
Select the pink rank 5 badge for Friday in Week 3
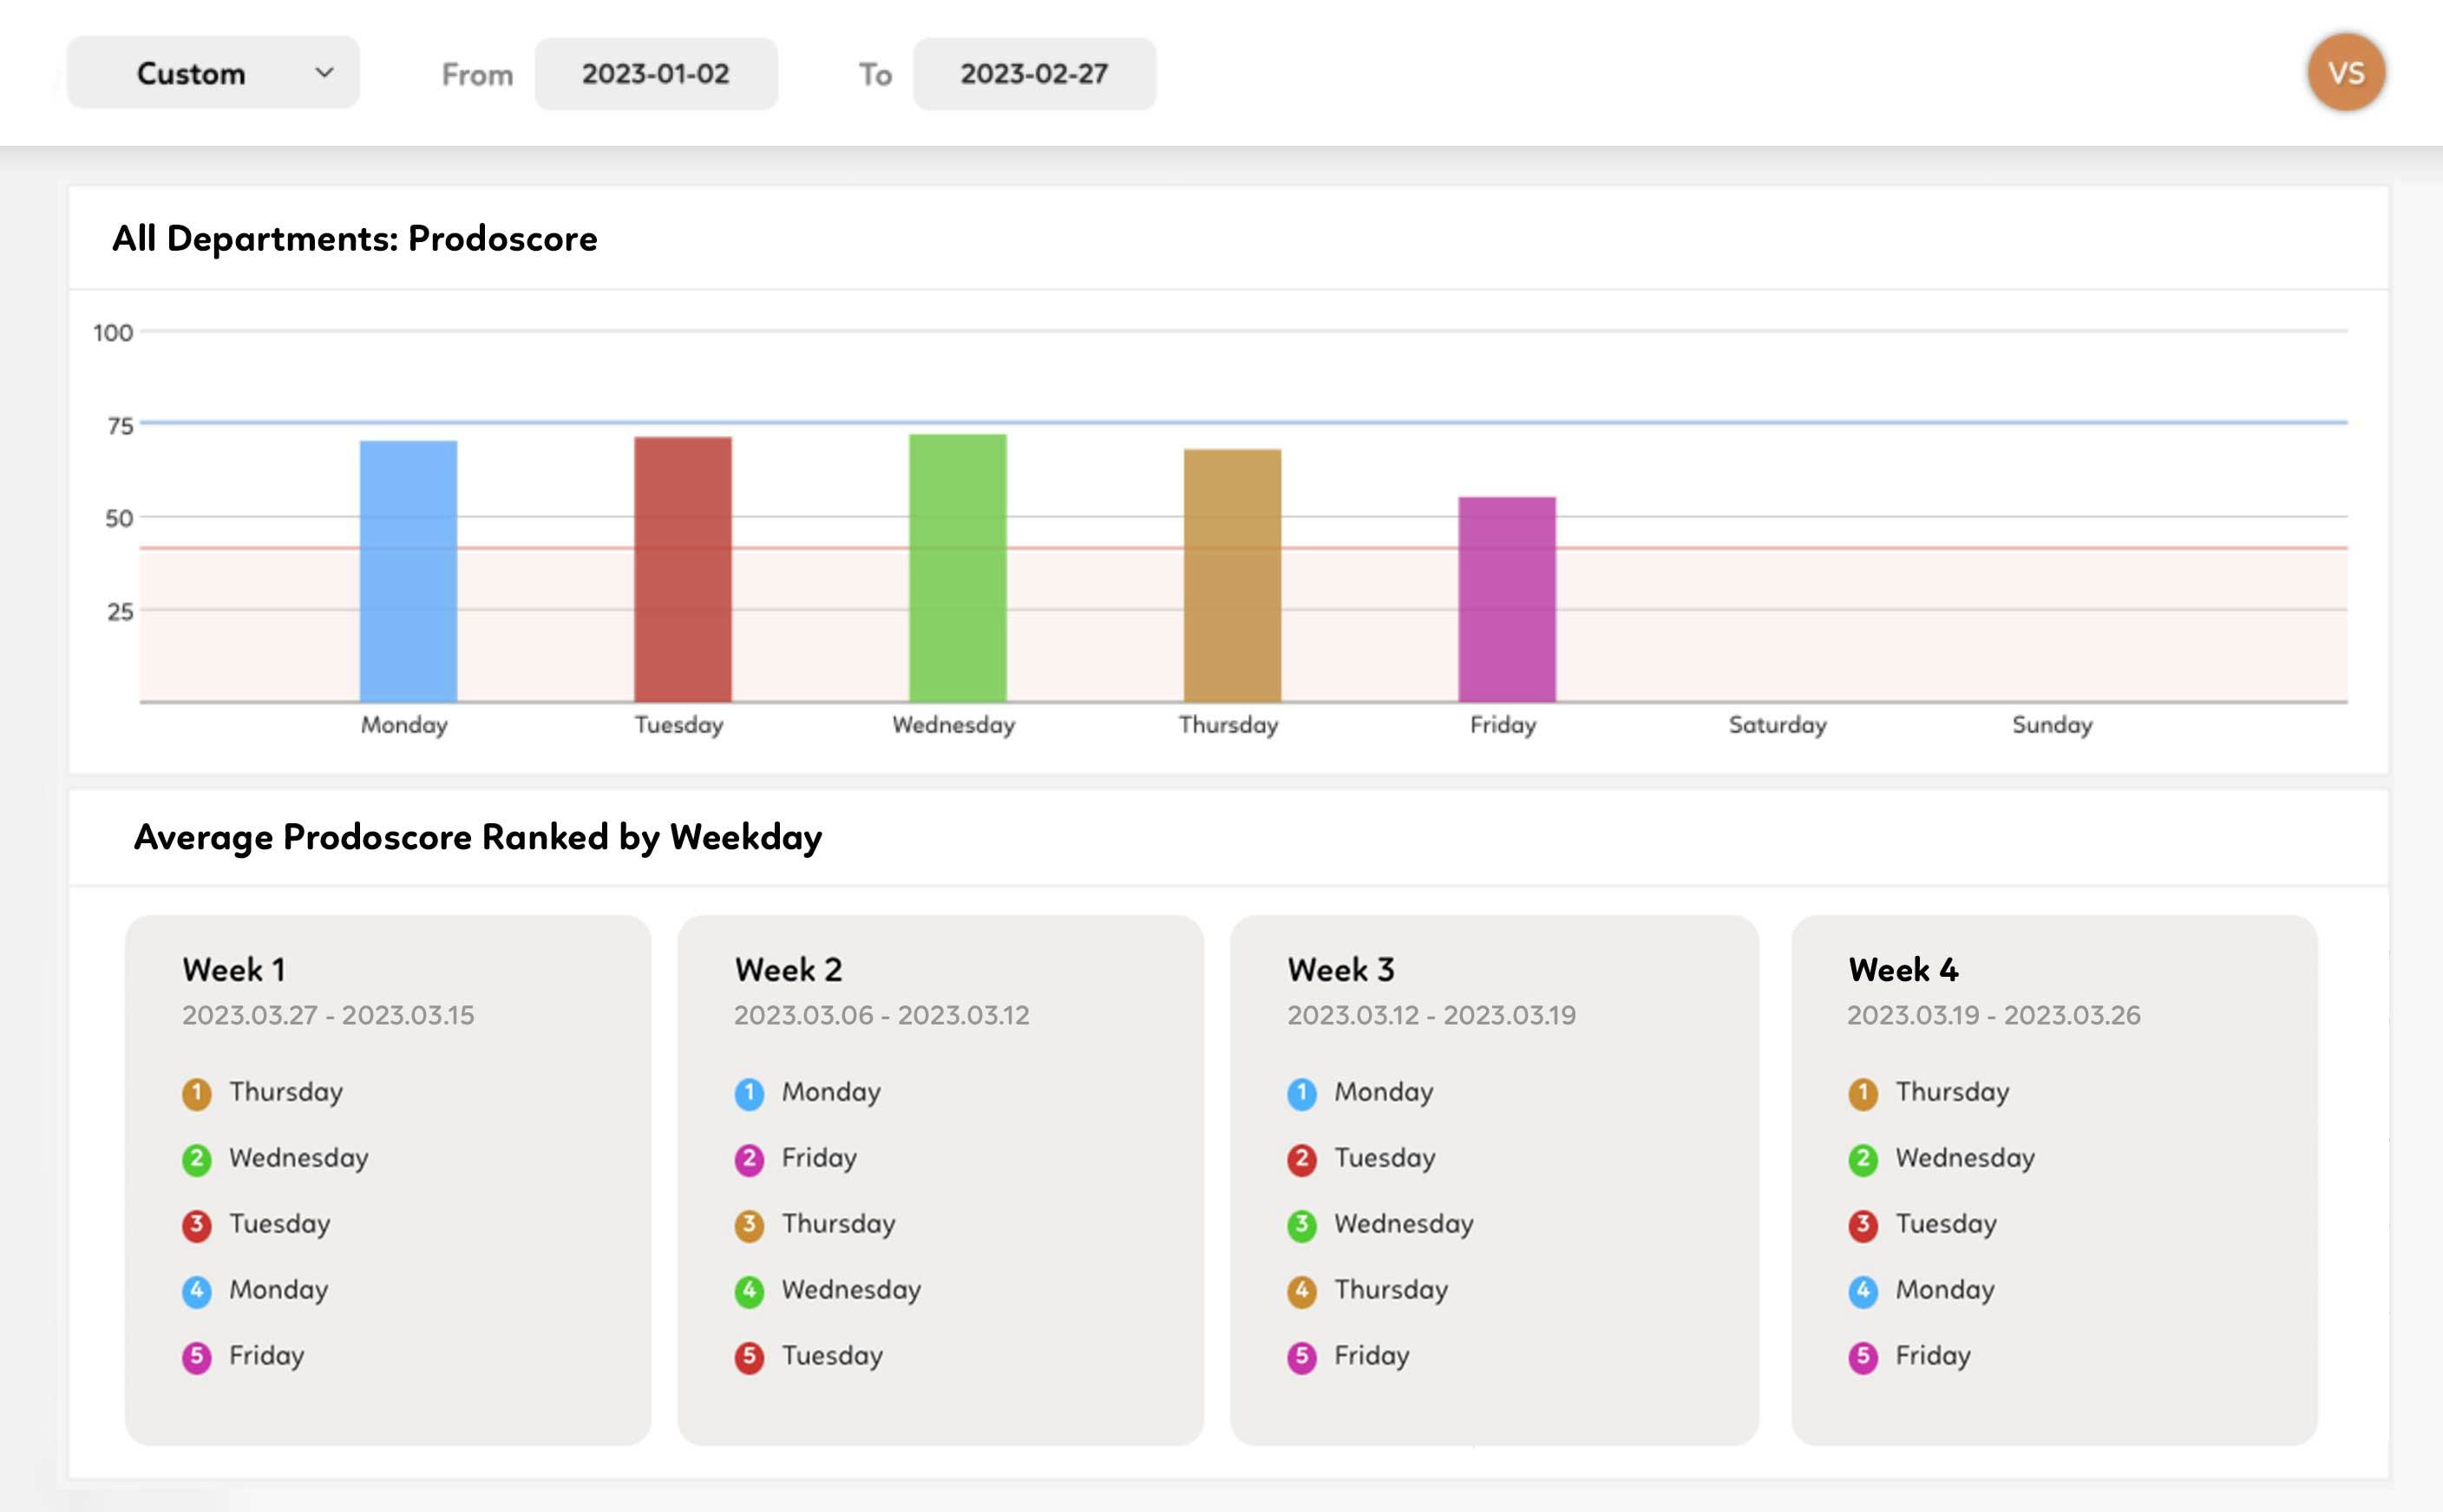tap(1301, 1356)
